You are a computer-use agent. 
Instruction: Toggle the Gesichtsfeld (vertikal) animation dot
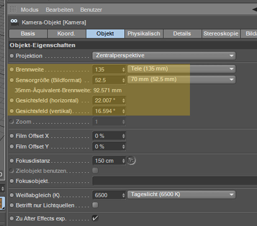[11, 111]
